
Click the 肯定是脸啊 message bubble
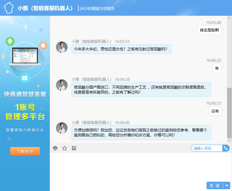click(x=209, y=30)
